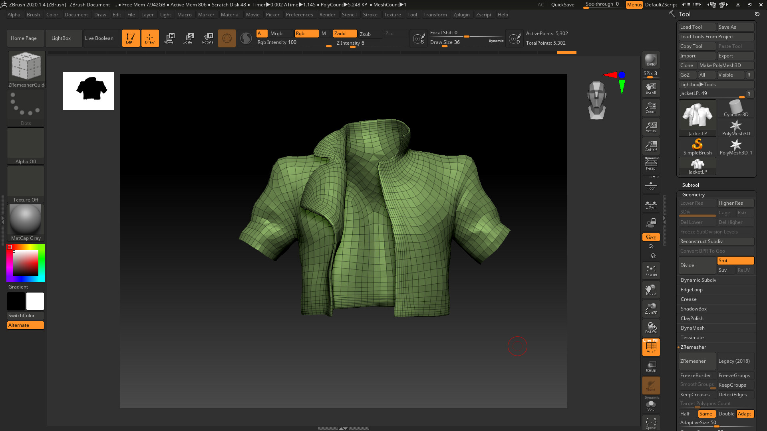Screen dimensions: 767x431
Task: Open the ZRemesherGuide brush selector
Action: pos(26,69)
